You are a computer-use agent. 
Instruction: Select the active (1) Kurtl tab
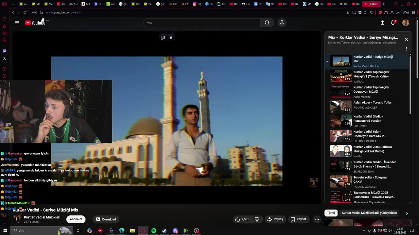(x=371, y=4)
